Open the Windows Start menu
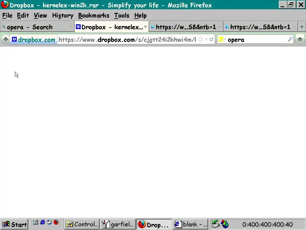The height and width of the screenshot is (230, 306). (14, 224)
